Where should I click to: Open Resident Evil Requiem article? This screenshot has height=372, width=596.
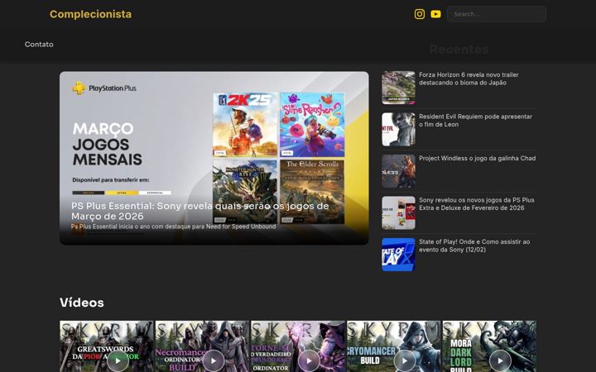coord(475,121)
